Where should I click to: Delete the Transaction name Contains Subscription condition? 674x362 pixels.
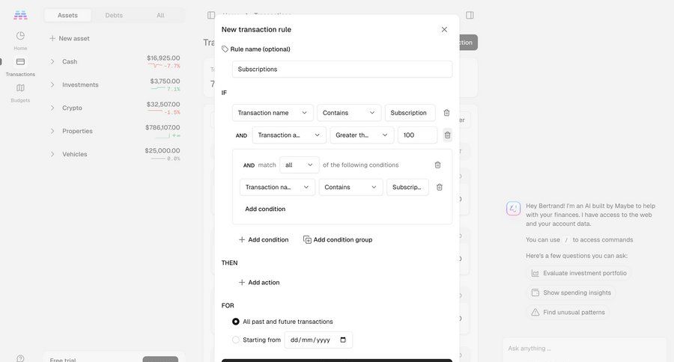446,112
